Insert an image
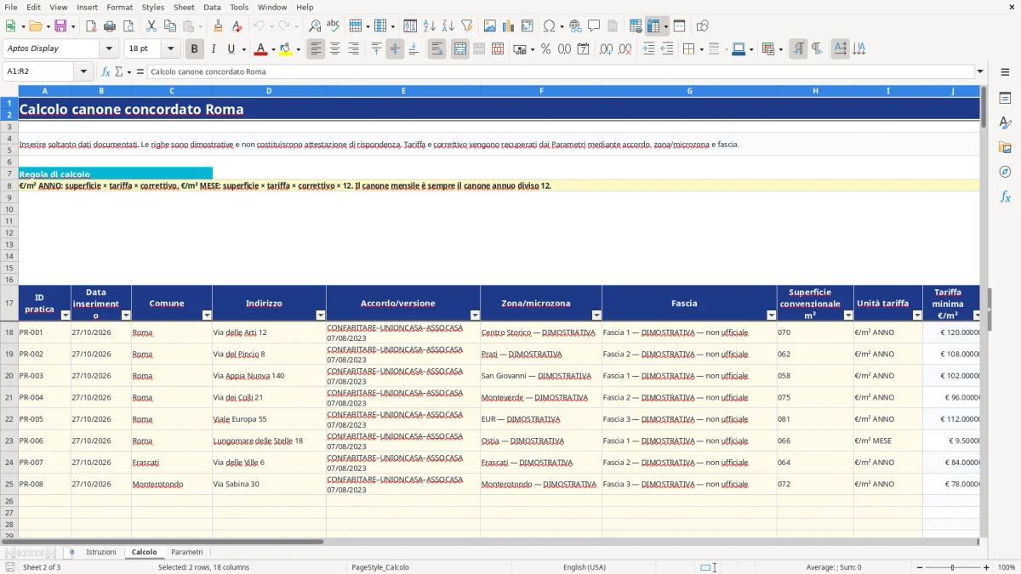 click(x=490, y=26)
